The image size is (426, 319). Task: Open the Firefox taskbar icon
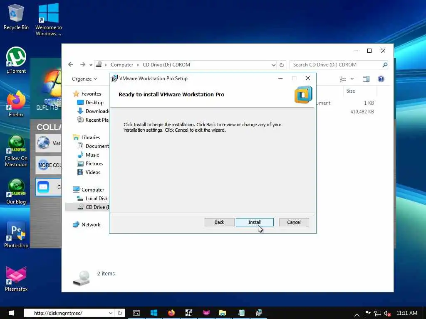[171, 313]
